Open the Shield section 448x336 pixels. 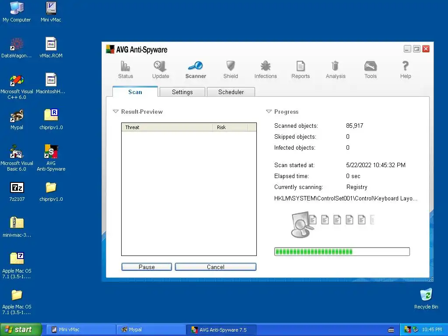231,70
